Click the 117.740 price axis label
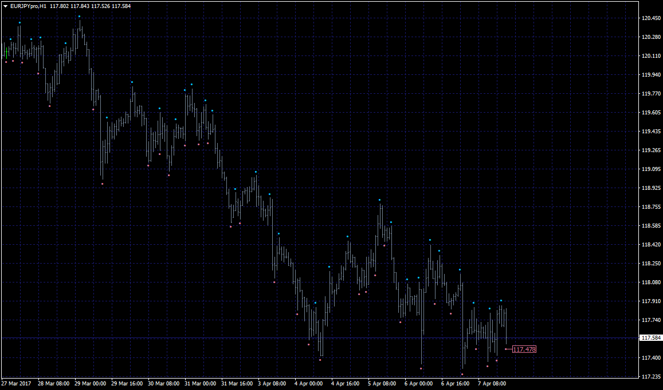Image resolution: width=663 pixels, height=390 pixels. (x=651, y=320)
